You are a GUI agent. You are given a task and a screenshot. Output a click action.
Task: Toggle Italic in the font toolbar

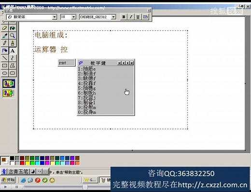131,17
